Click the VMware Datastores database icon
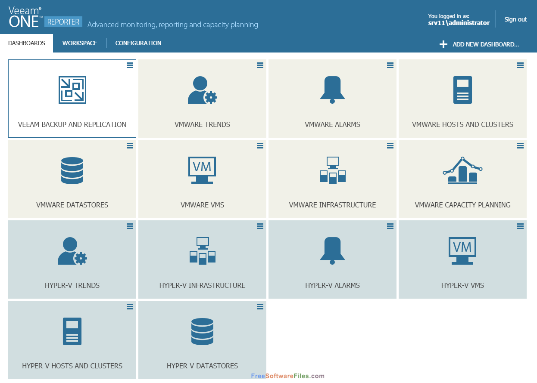Viewport: 537px width, 383px height. 72,170
